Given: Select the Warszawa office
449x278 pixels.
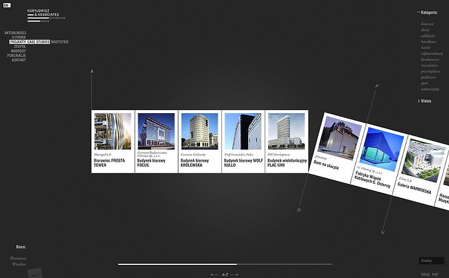Looking at the screenshot, I should [18, 258].
